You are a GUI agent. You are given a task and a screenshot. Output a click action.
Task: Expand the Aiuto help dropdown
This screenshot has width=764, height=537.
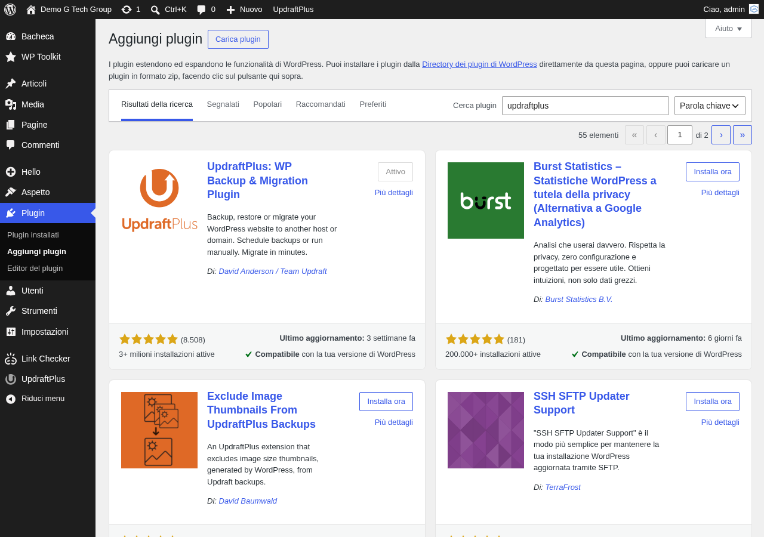pos(728,28)
